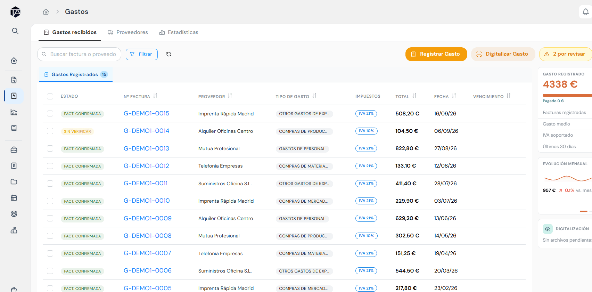
Task: Open the sidebar invoices document icon
Action: click(x=14, y=80)
